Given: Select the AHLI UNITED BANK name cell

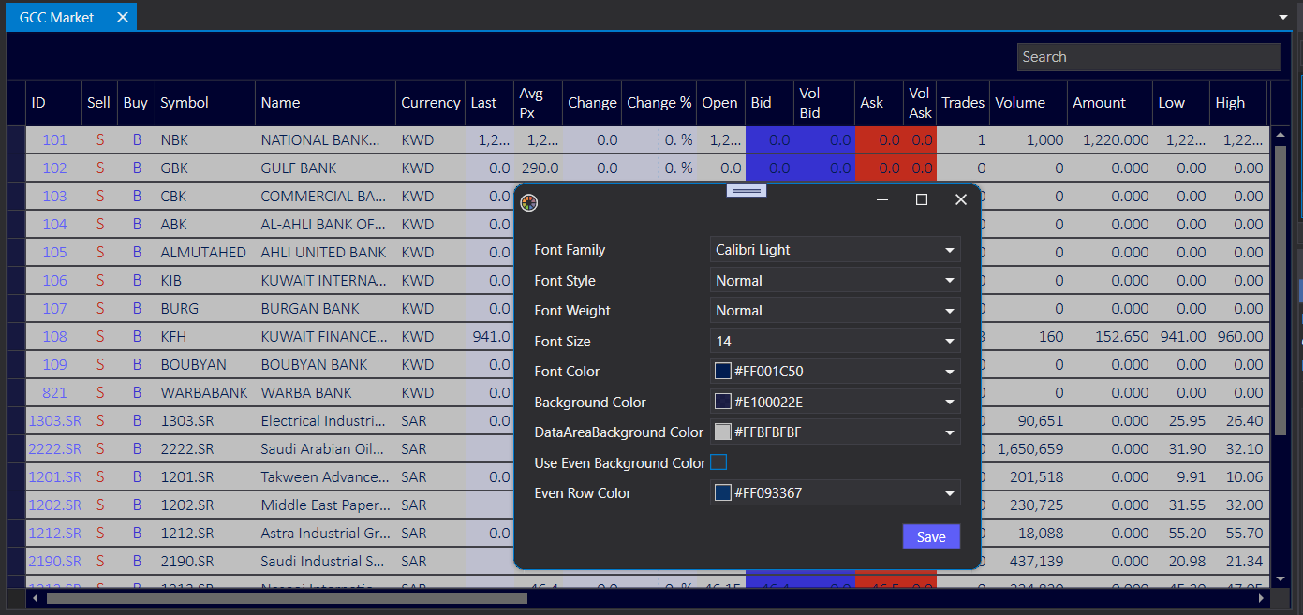Looking at the screenshot, I should point(323,253).
